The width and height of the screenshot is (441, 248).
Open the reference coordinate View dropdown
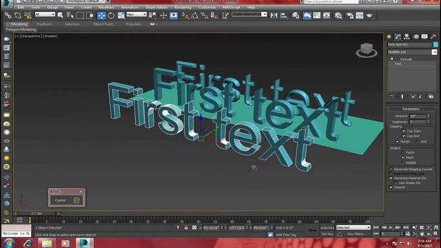click(136, 14)
